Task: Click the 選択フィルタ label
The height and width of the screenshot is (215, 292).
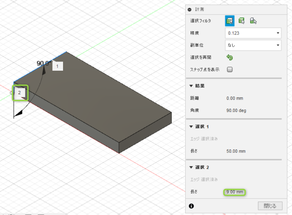Action: (200, 21)
